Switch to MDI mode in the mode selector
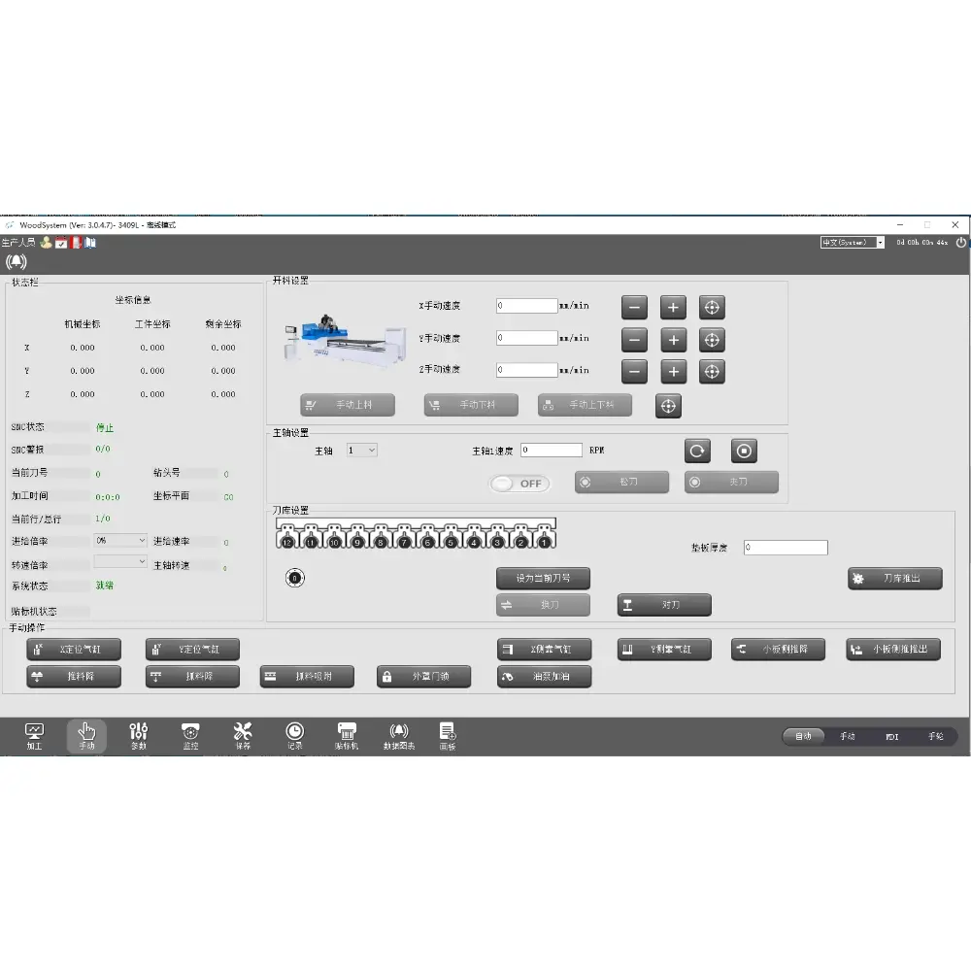The width and height of the screenshot is (971, 971). click(891, 736)
